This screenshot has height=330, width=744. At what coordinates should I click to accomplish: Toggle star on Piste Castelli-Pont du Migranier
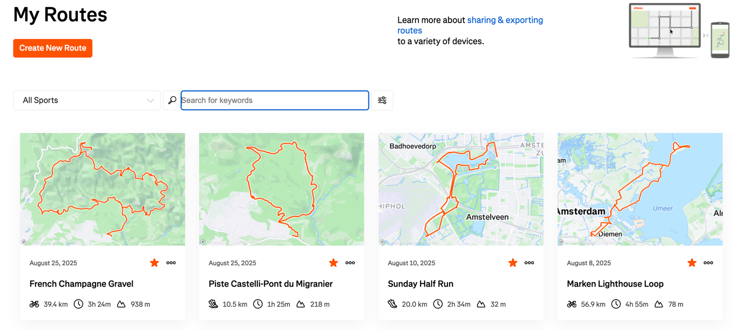(x=334, y=263)
